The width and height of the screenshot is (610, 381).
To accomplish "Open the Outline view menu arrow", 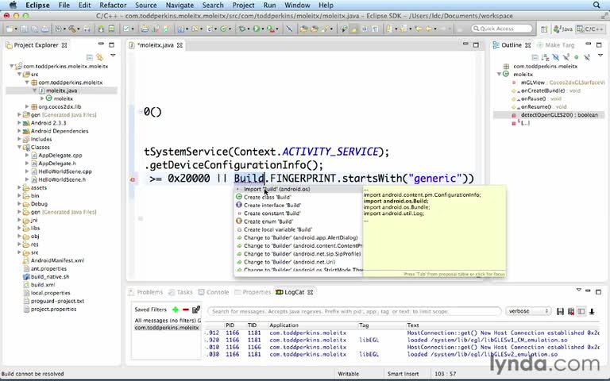I will click(x=600, y=56).
